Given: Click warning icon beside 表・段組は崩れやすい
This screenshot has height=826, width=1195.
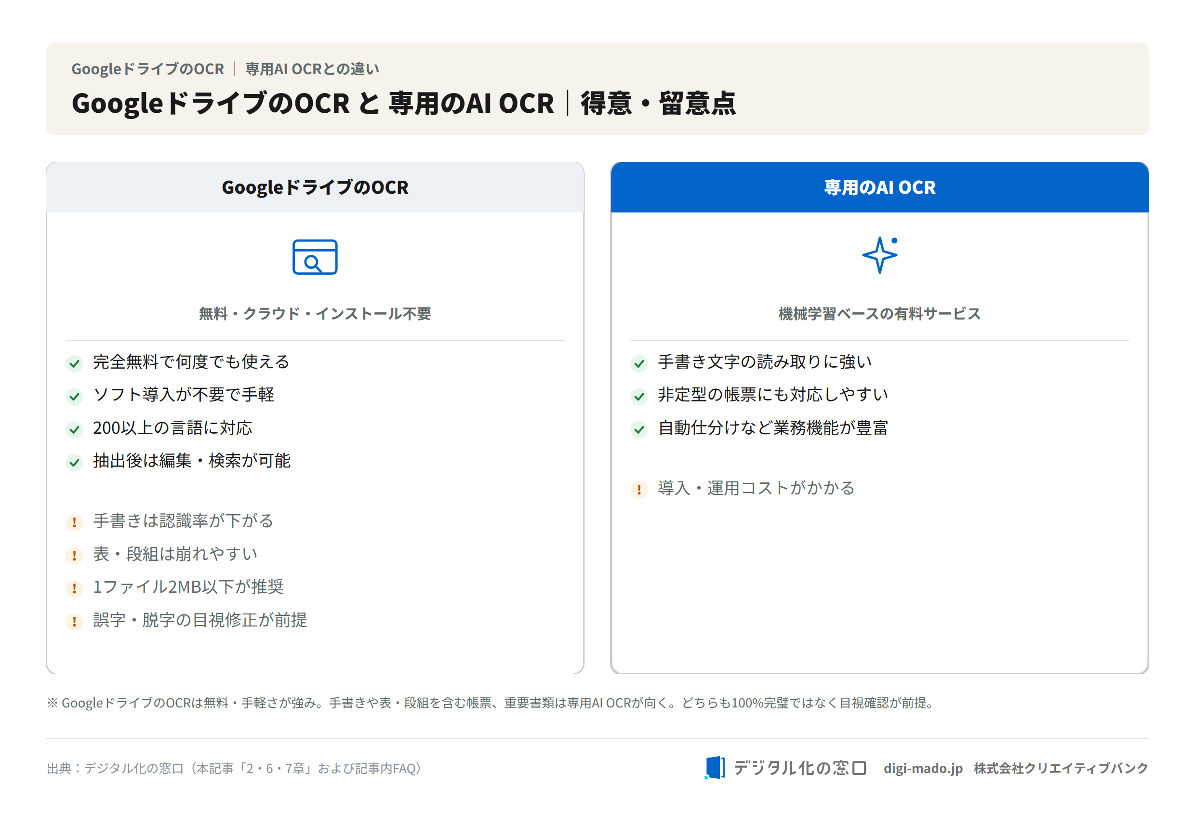Looking at the screenshot, I should click(x=75, y=556).
